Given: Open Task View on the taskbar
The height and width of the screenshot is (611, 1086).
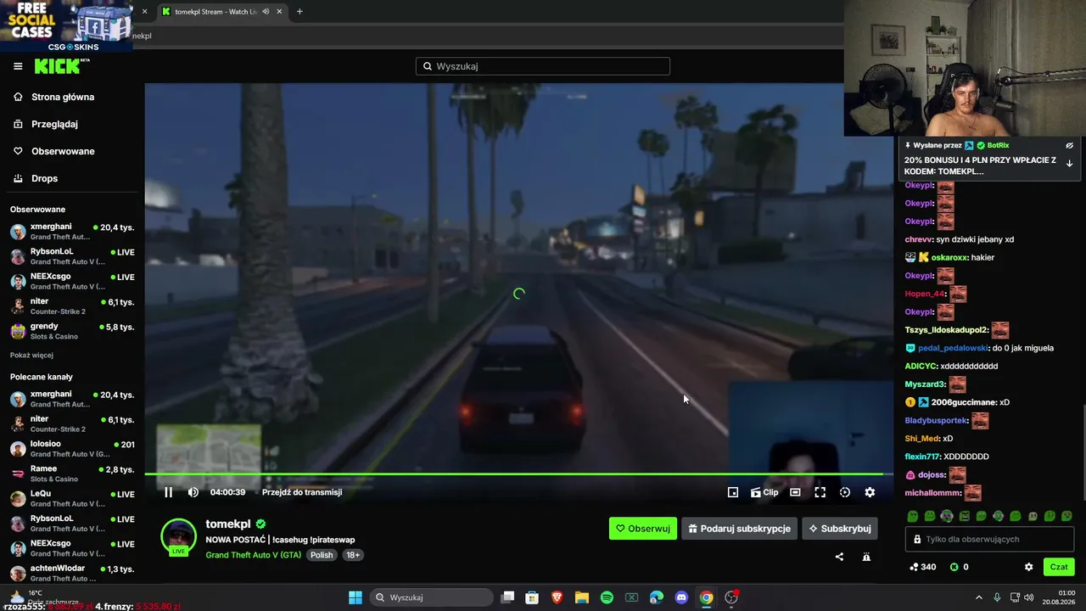Looking at the screenshot, I should coord(507,597).
